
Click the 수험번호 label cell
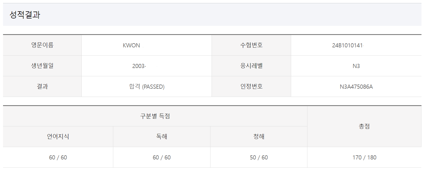pyautogui.click(x=251, y=45)
